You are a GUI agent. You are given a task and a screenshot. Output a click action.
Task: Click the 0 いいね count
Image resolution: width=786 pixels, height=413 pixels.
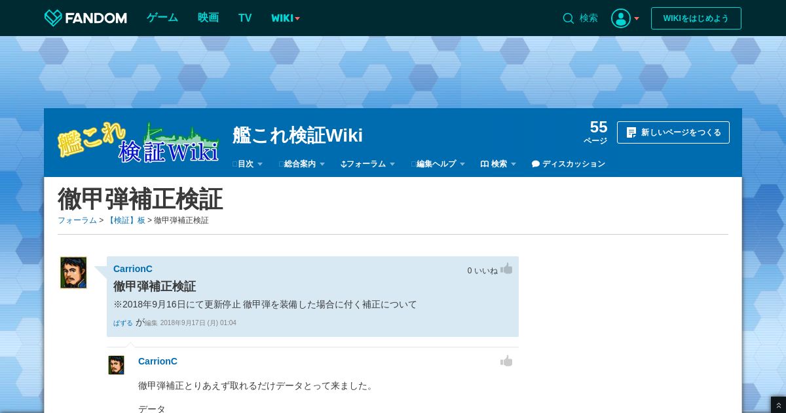(x=483, y=271)
